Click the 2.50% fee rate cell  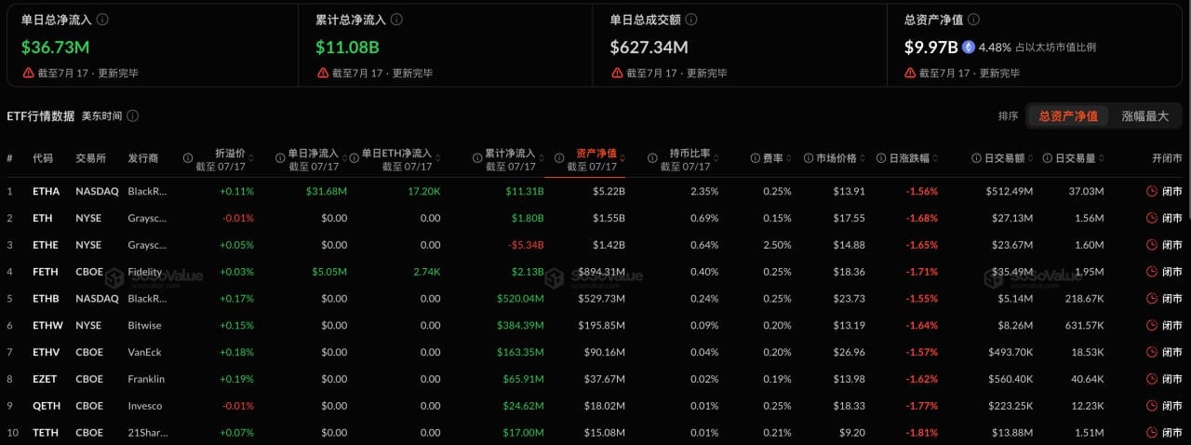point(777,245)
